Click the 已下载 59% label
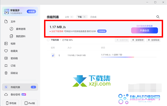 67,40
